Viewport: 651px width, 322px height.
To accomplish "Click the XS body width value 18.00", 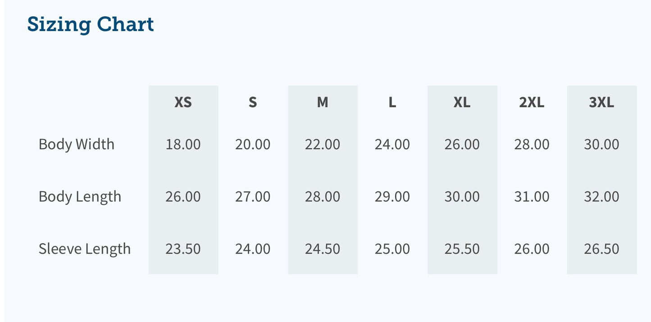I will click(183, 145).
